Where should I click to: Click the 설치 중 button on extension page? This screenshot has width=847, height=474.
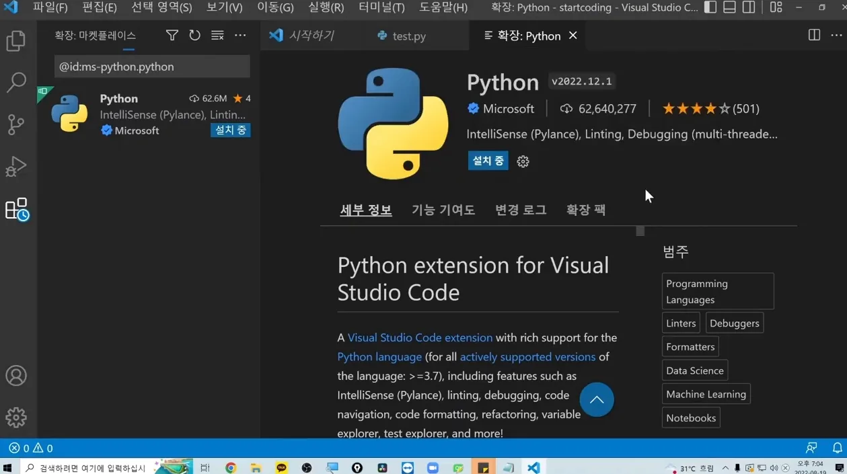point(488,161)
